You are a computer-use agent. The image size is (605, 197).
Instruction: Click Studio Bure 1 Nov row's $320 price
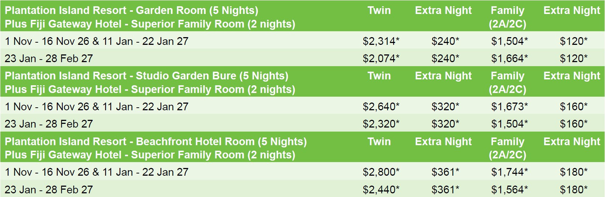click(445, 107)
